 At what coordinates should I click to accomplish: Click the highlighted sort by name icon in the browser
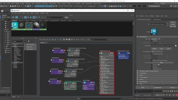pos(34,17)
